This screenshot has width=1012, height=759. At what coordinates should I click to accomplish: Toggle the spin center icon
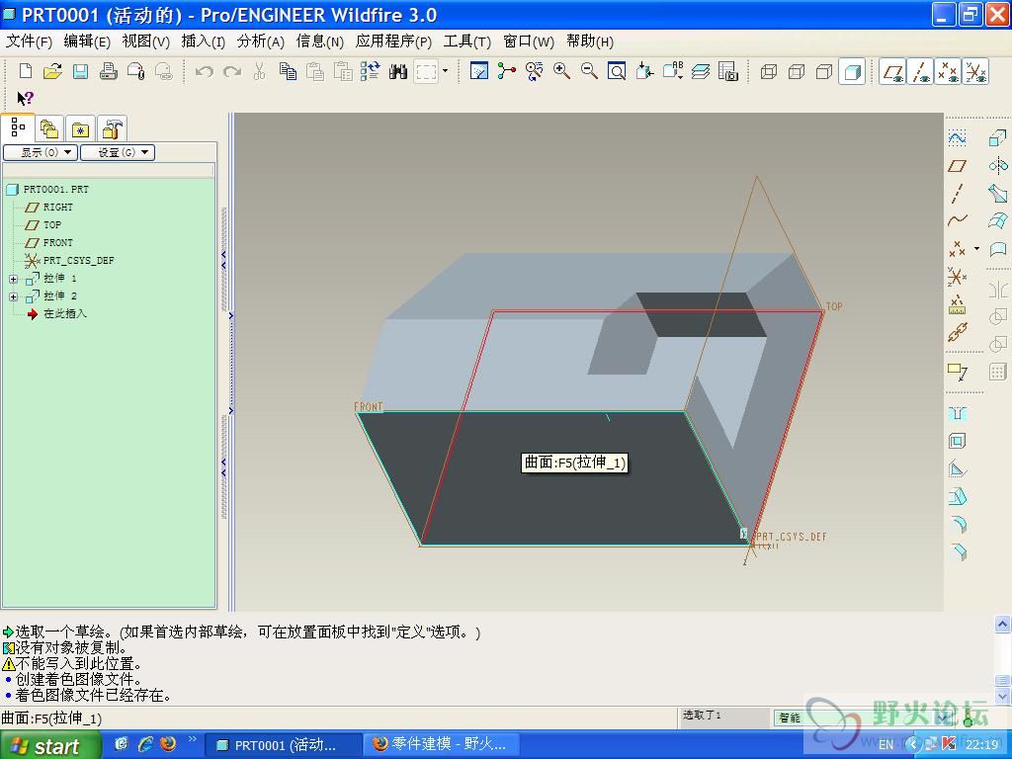(507, 71)
